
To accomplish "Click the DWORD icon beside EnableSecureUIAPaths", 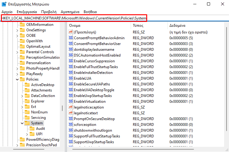I will click(71, 84).
